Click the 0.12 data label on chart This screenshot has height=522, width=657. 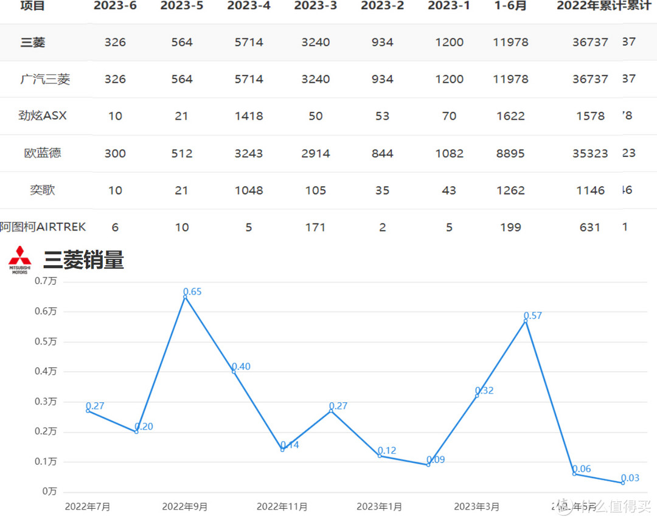[387, 450]
